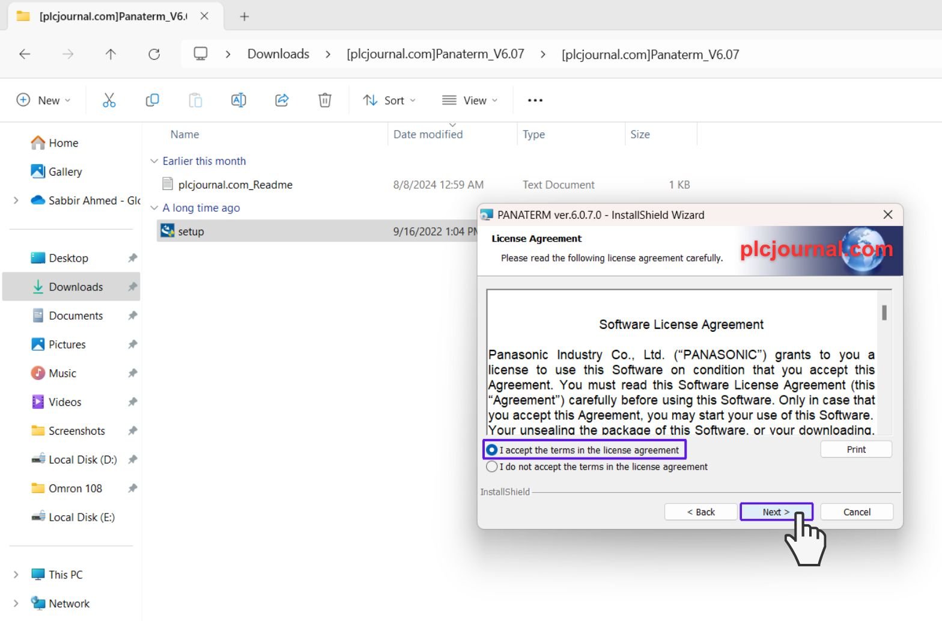The width and height of the screenshot is (942, 621).
Task: Click the Pictures icon in sidebar
Action: tap(38, 344)
